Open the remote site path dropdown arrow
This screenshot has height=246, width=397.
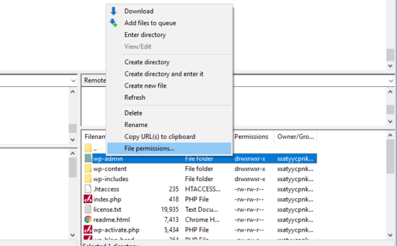(391, 81)
